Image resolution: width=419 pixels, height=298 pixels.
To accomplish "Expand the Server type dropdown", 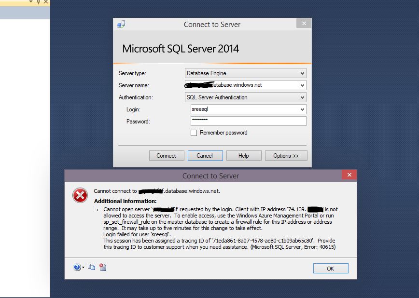I will click(x=302, y=73).
